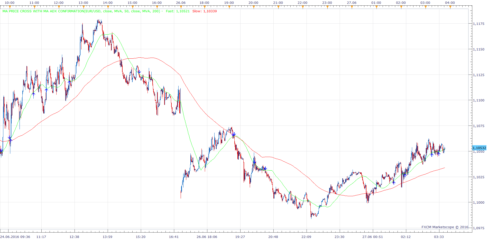Click the Slow: 1,10339 value label

[x=205, y=11]
